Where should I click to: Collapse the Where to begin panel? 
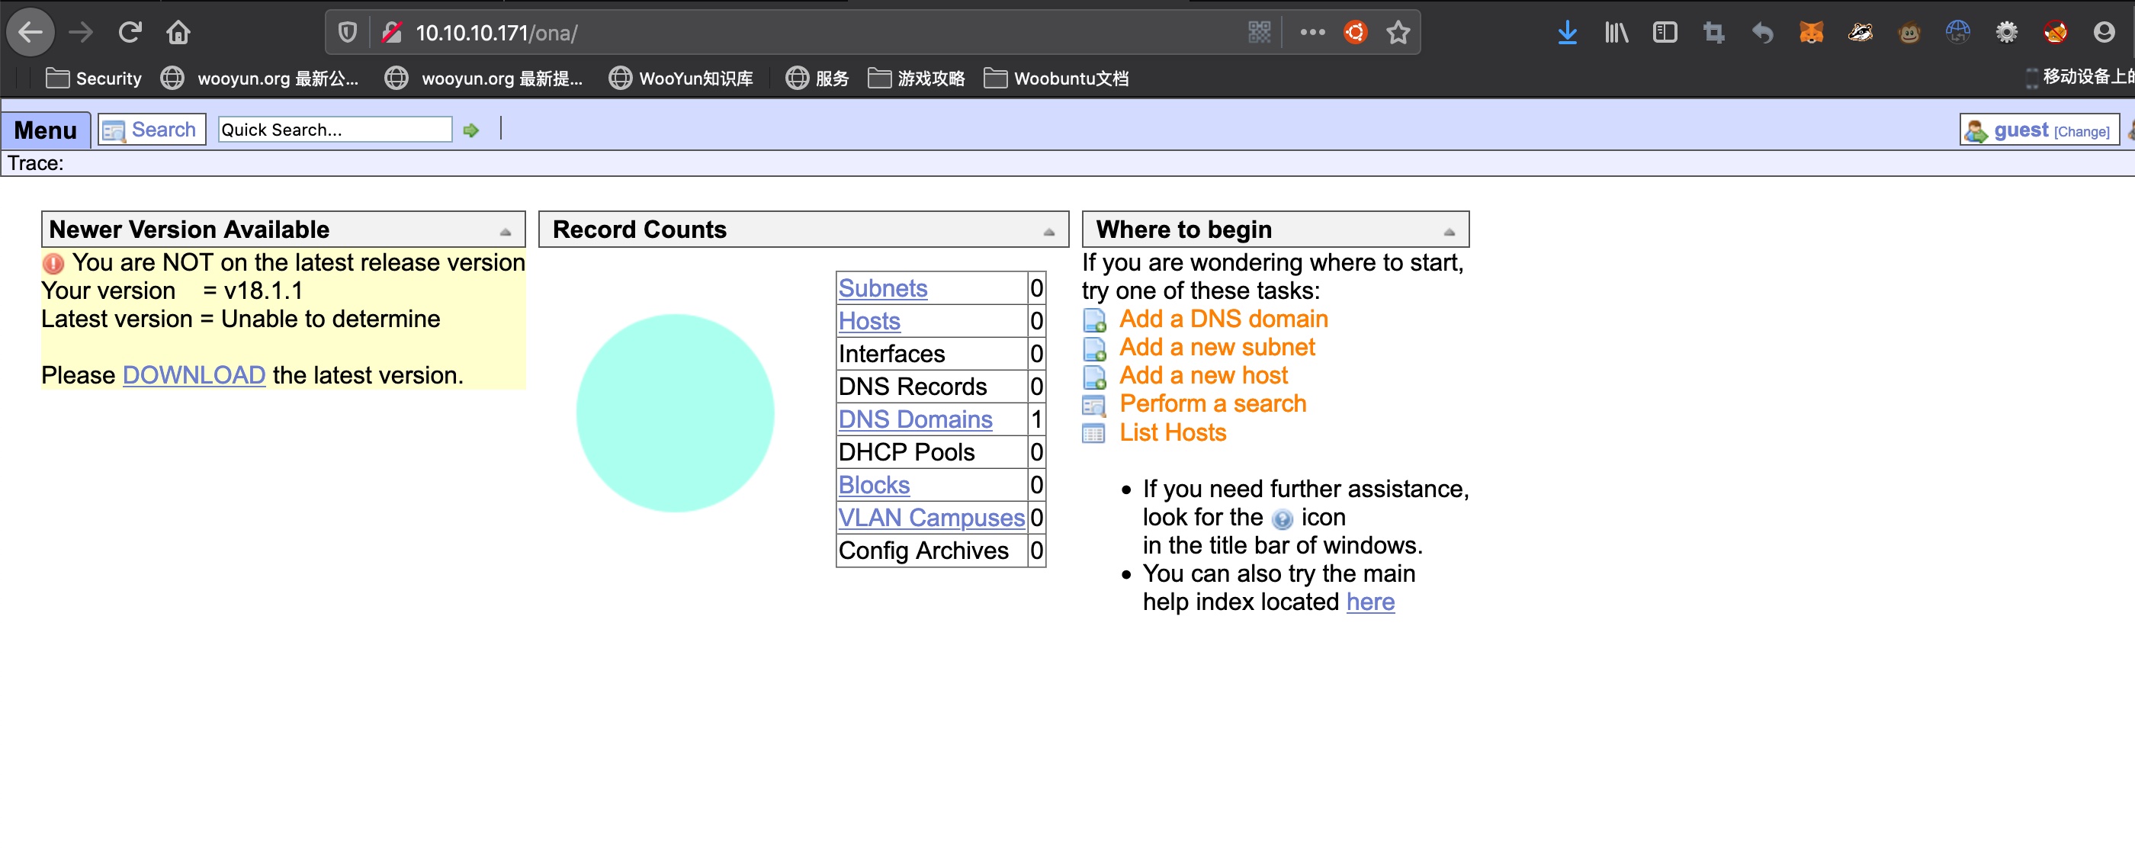tap(1449, 232)
